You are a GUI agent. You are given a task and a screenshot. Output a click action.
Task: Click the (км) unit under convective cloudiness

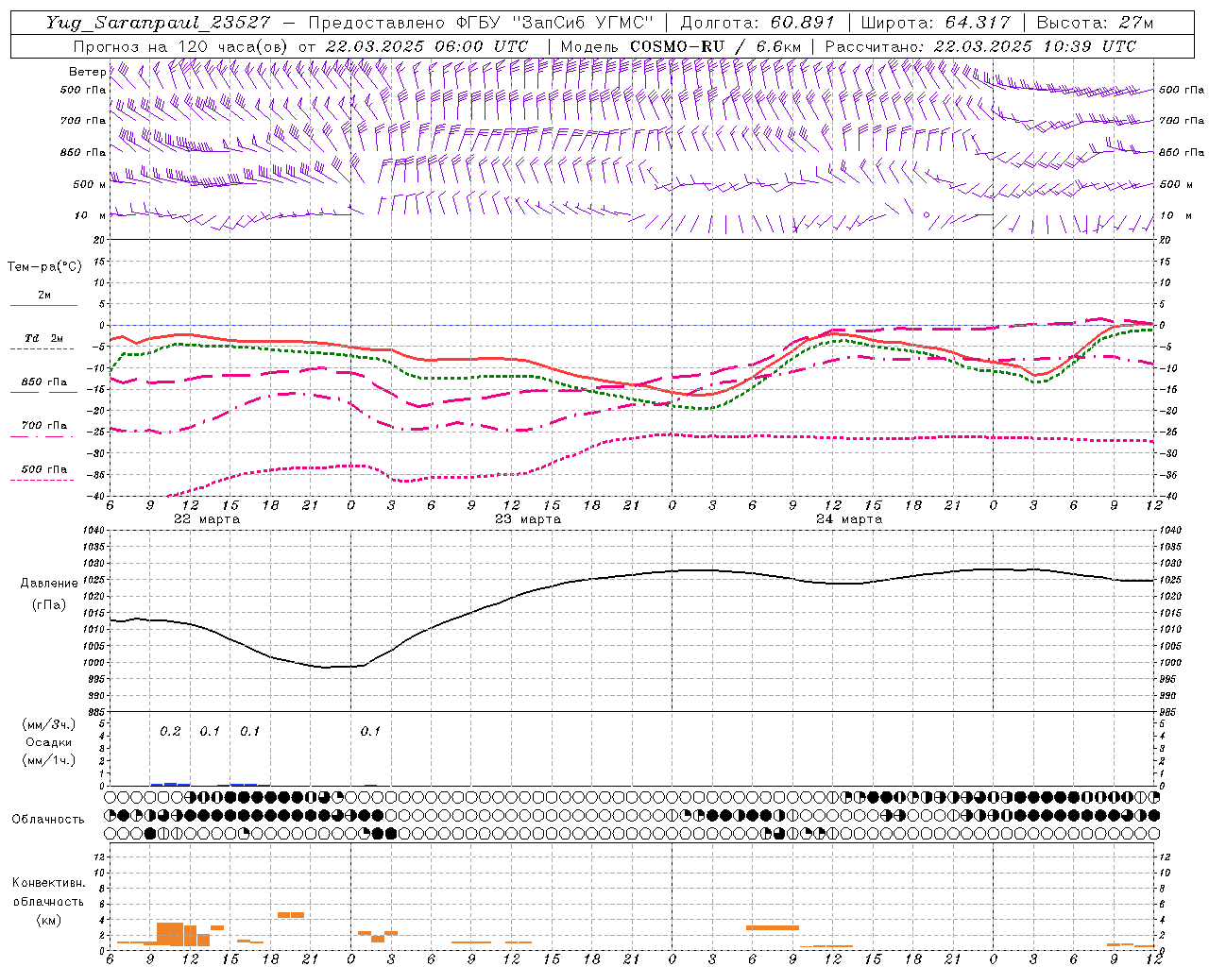[x=48, y=920]
